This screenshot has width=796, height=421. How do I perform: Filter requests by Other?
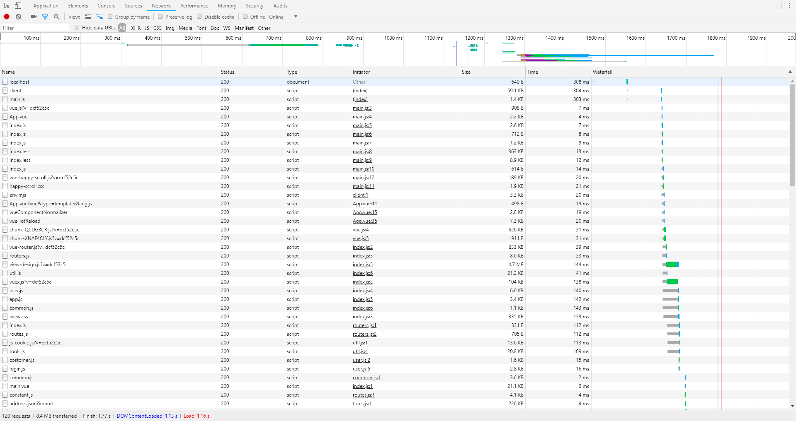264,28
